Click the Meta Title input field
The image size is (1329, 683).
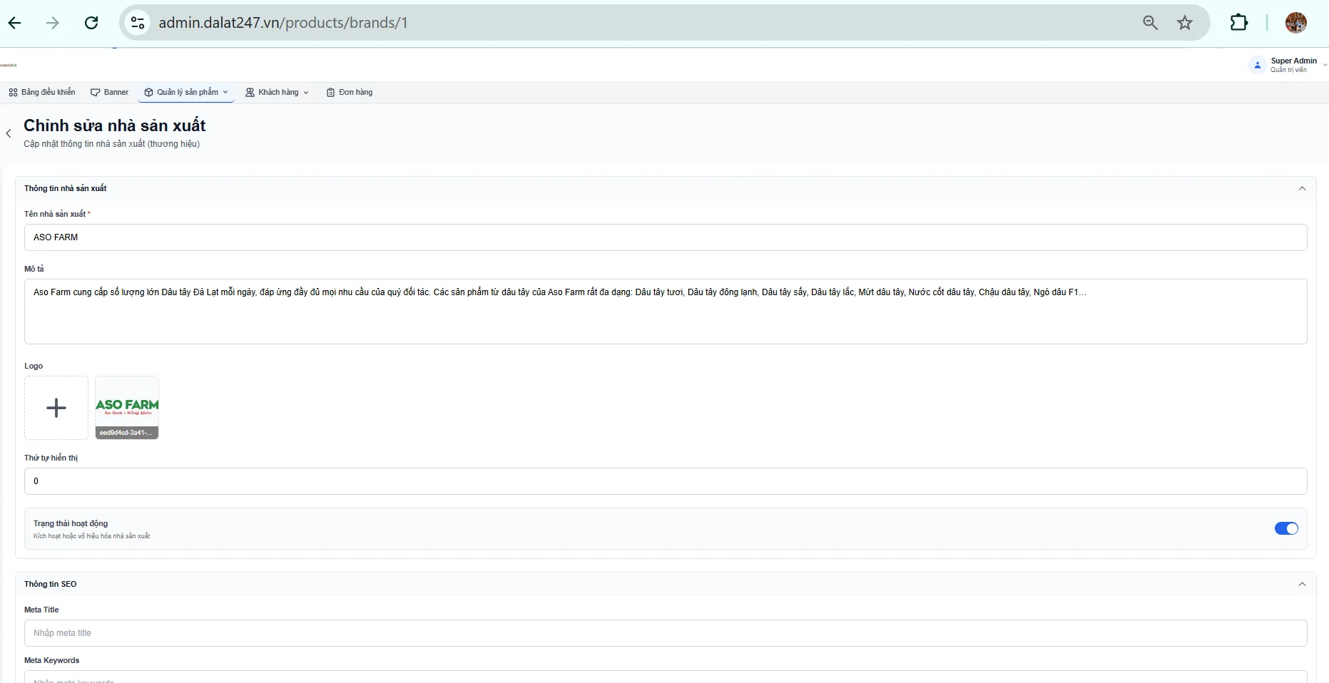666,633
